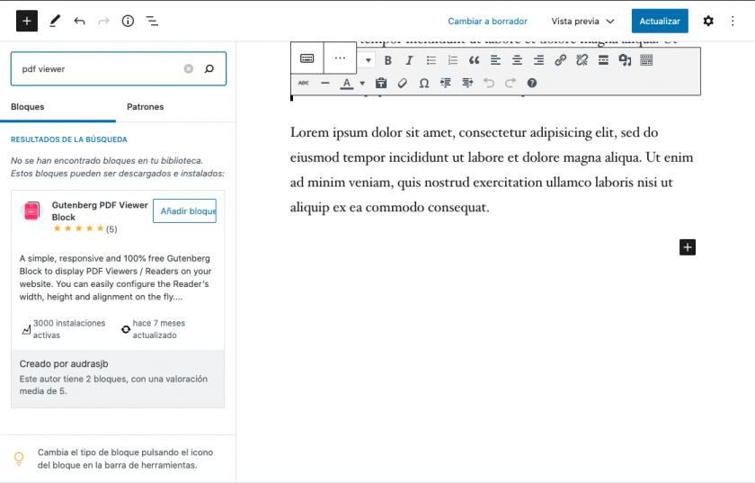Insert special character (Omega icon)

[x=423, y=83]
